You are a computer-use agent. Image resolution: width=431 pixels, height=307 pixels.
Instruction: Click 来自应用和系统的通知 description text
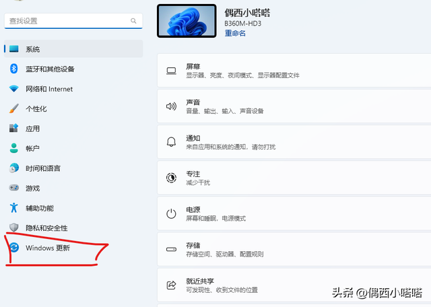point(230,147)
